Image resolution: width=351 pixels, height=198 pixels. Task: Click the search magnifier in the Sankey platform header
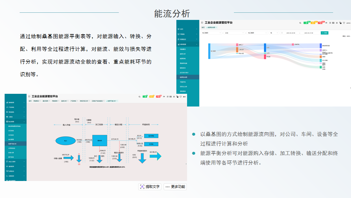pos(300,23)
